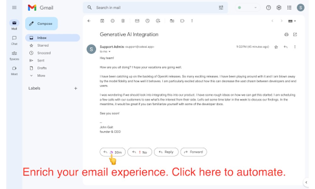The height and width of the screenshot is (189, 315).
Task: Mark the email as unread
Action: click(137, 21)
